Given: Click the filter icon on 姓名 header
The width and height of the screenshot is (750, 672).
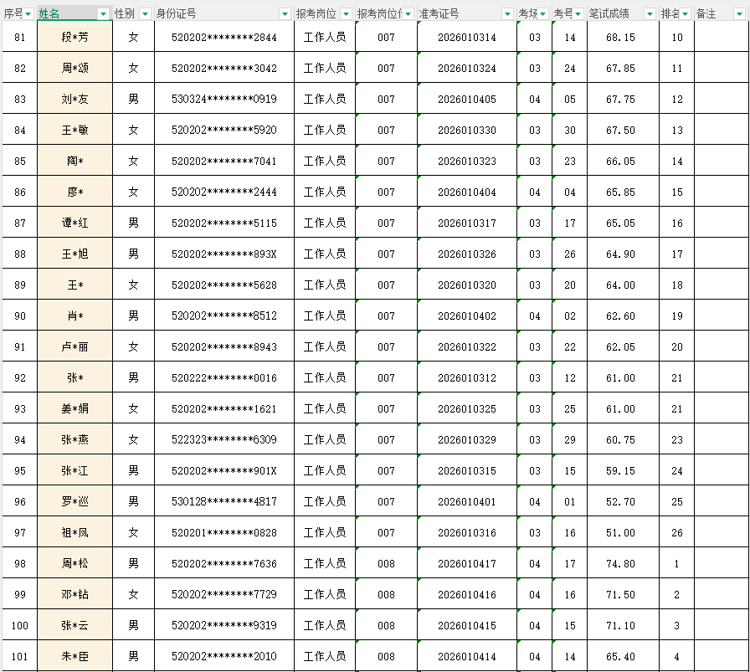Looking at the screenshot, I should [x=102, y=13].
